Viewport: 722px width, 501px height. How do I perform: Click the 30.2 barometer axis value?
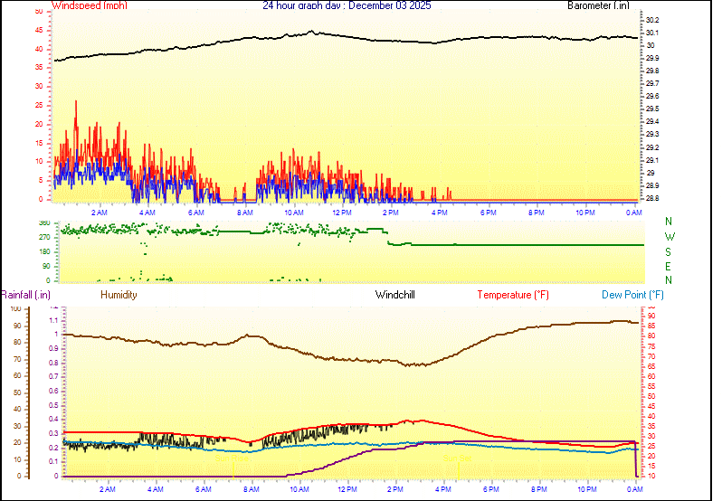click(651, 20)
